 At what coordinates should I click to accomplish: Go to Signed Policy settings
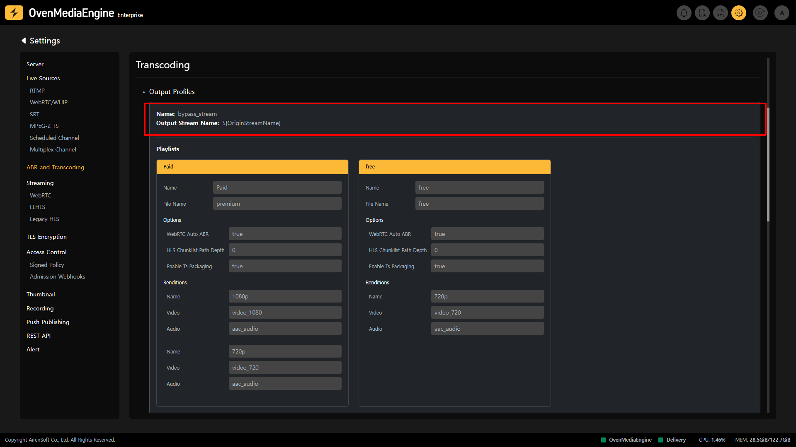pos(47,265)
